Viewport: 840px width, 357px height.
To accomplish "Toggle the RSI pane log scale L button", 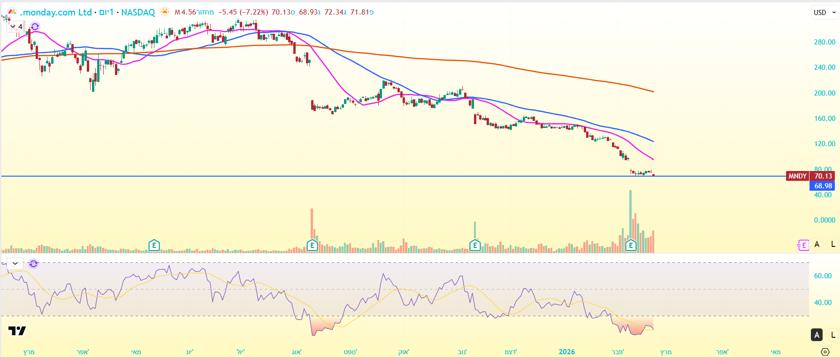I will tap(833, 335).
